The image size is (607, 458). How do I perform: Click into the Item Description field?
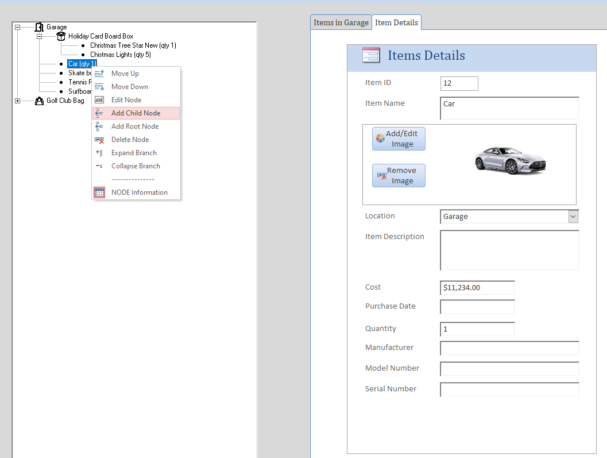pos(509,250)
